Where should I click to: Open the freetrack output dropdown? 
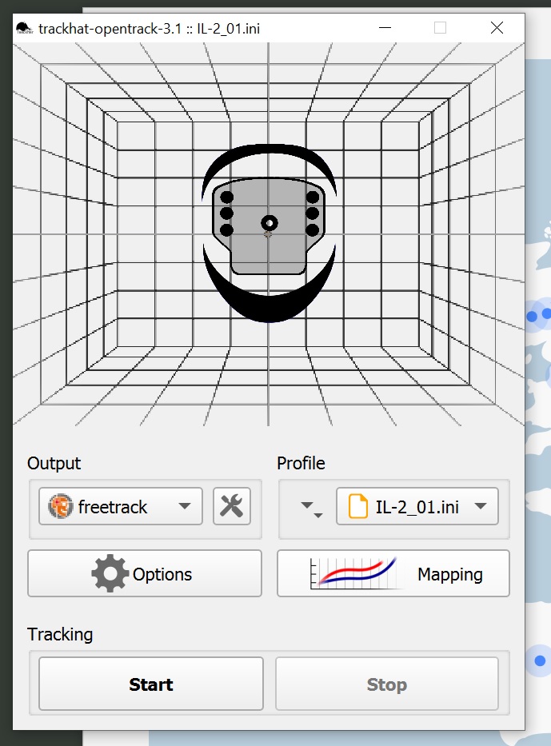point(121,506)
